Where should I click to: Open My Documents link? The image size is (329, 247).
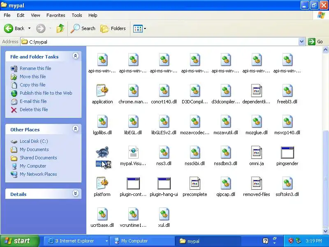[x=34, y=149]
